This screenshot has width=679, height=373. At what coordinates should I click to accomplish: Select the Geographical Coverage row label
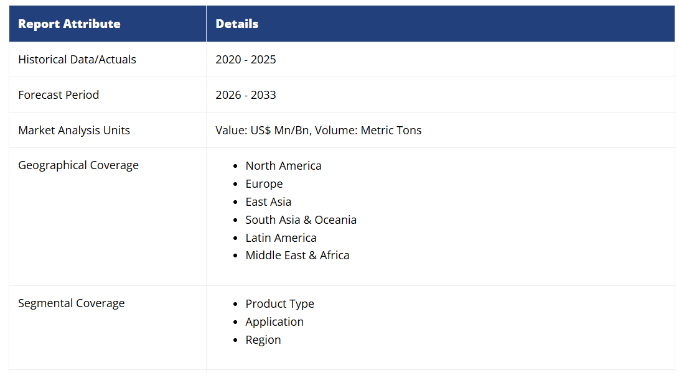[78, 165]
